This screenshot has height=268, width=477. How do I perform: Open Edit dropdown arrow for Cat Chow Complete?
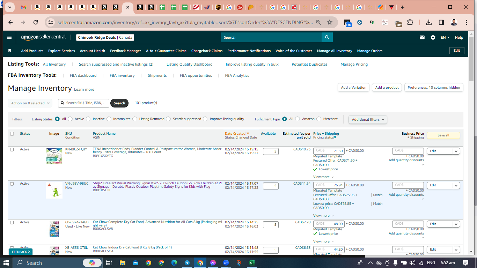456,224
